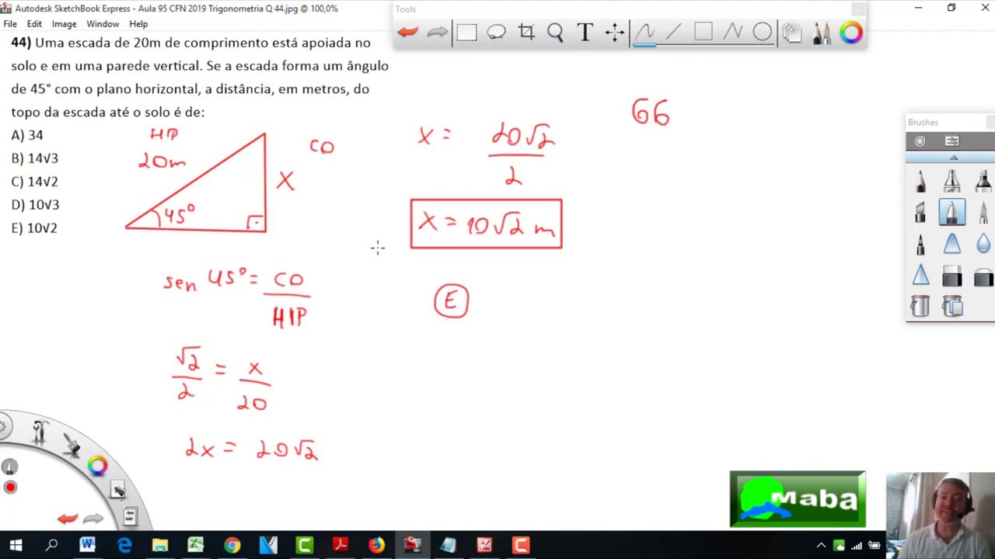Select the Flood fill all layers bucket

point(951,306)
